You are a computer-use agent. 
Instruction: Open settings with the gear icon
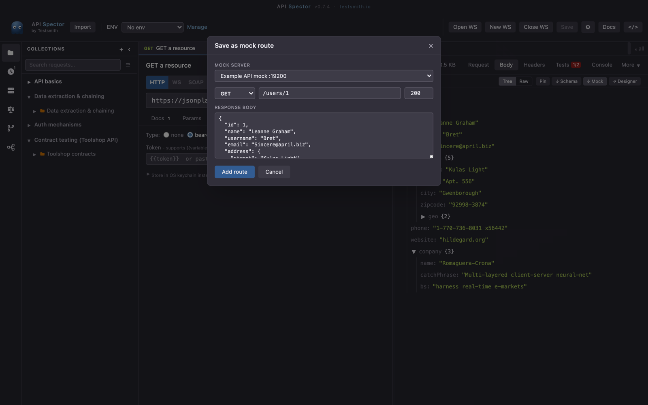tap(588, 27)
